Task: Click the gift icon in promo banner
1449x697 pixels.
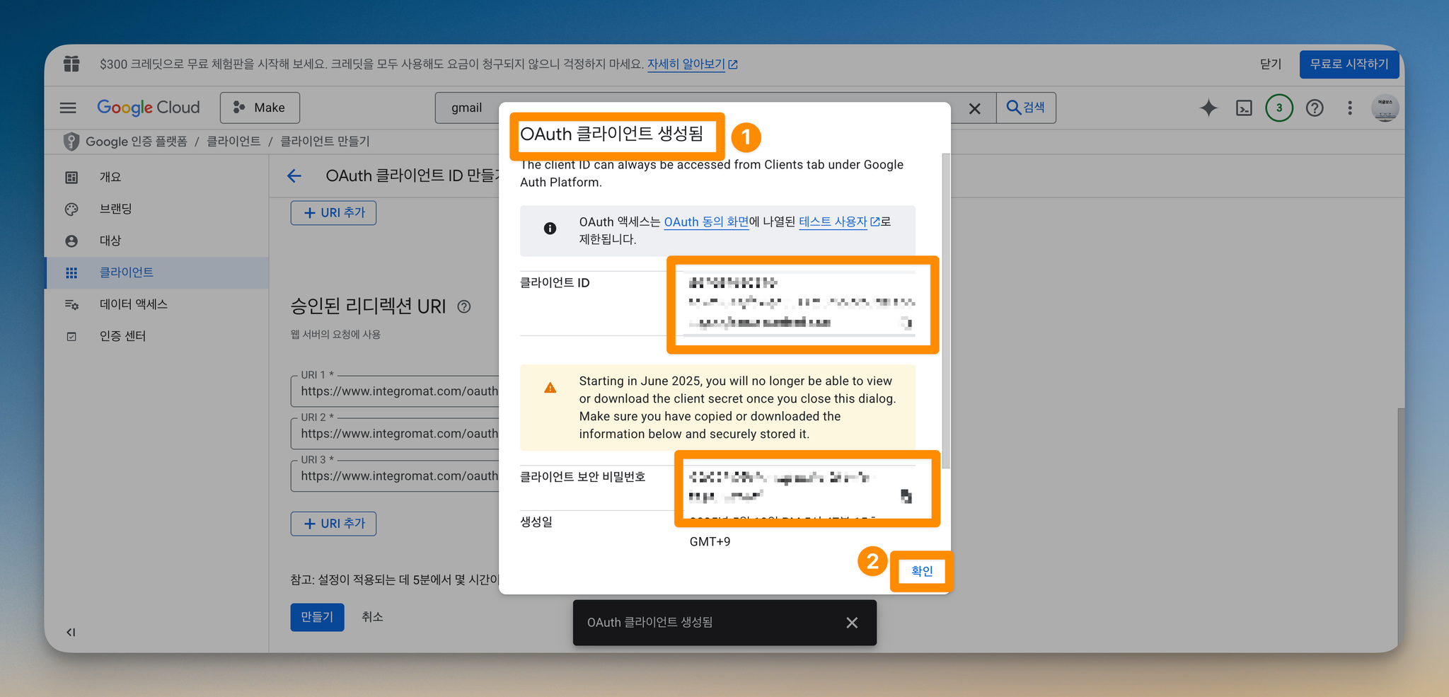Action: click(x=71, y=64)
